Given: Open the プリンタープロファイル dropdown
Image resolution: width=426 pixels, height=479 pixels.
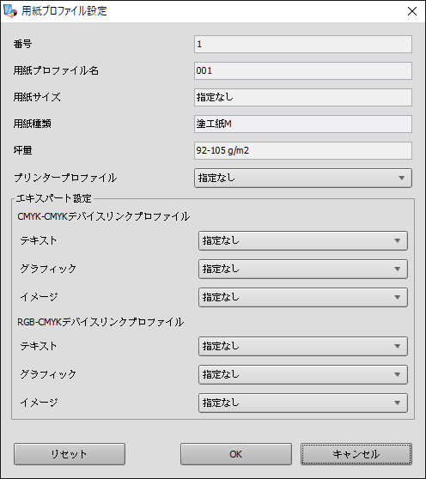Looking at the screenshot, I should (303, 178).
